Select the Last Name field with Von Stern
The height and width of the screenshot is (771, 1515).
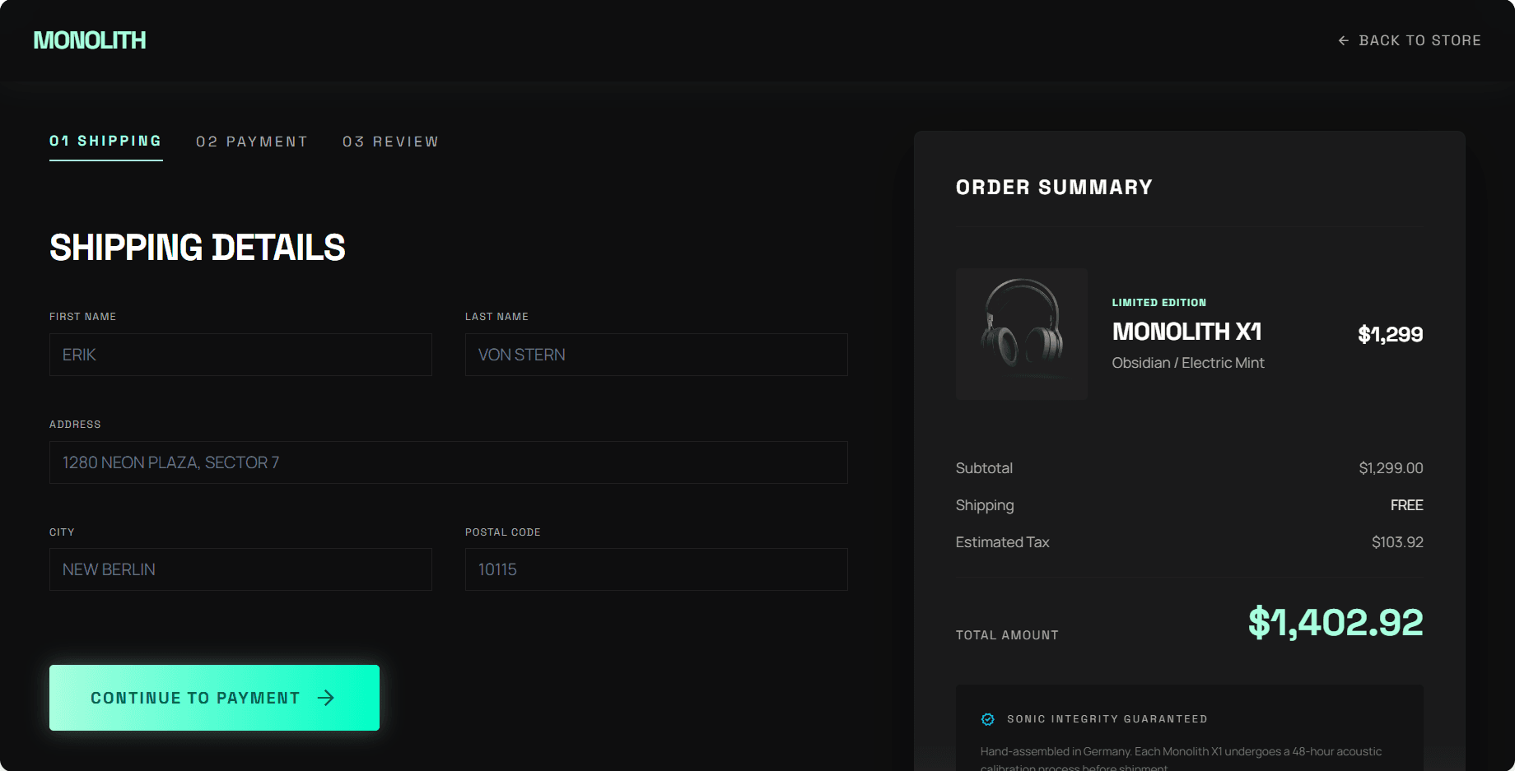tap(655, 355)
